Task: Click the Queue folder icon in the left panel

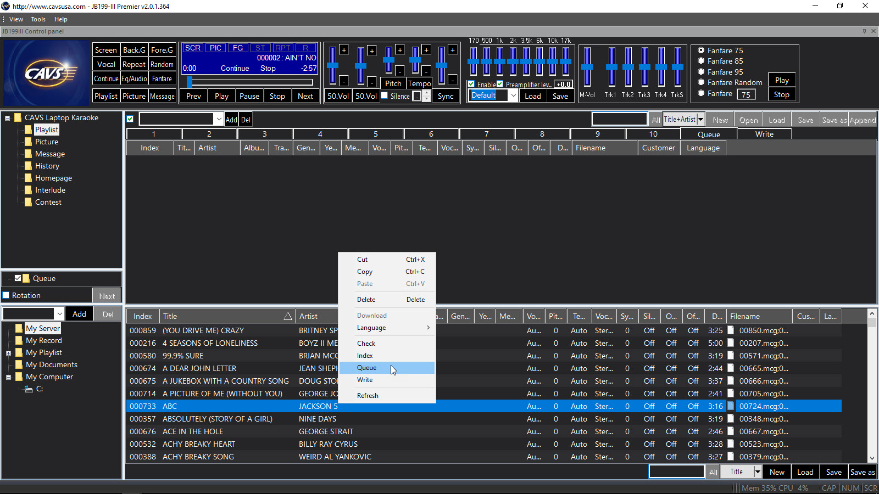Action: 26,278
